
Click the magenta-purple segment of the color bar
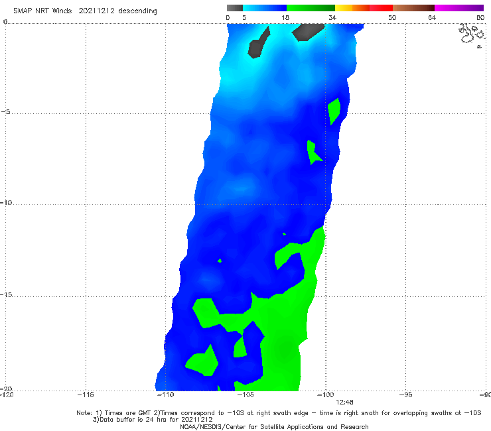point(459,8)
